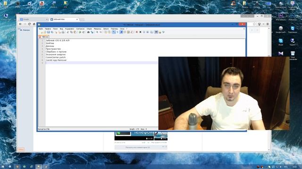Click the 'Демоны' text line
302x169 pixels.
[50, 46]
